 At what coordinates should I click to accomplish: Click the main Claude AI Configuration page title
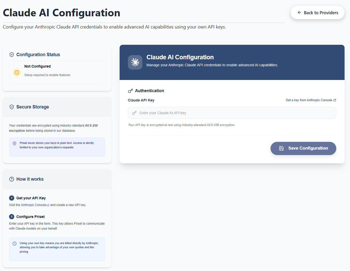[x=62, y=13]
